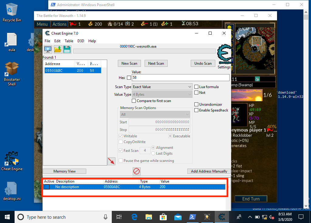Open the eula file desktop icon
Viewport: 311px width, 223px height.
pos(12,42)
